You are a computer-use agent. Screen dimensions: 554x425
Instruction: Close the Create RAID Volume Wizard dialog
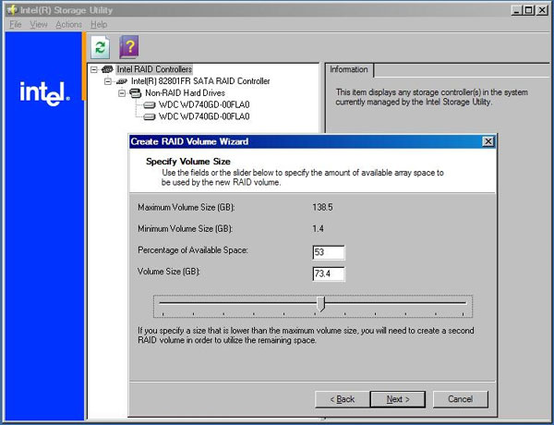488,141
